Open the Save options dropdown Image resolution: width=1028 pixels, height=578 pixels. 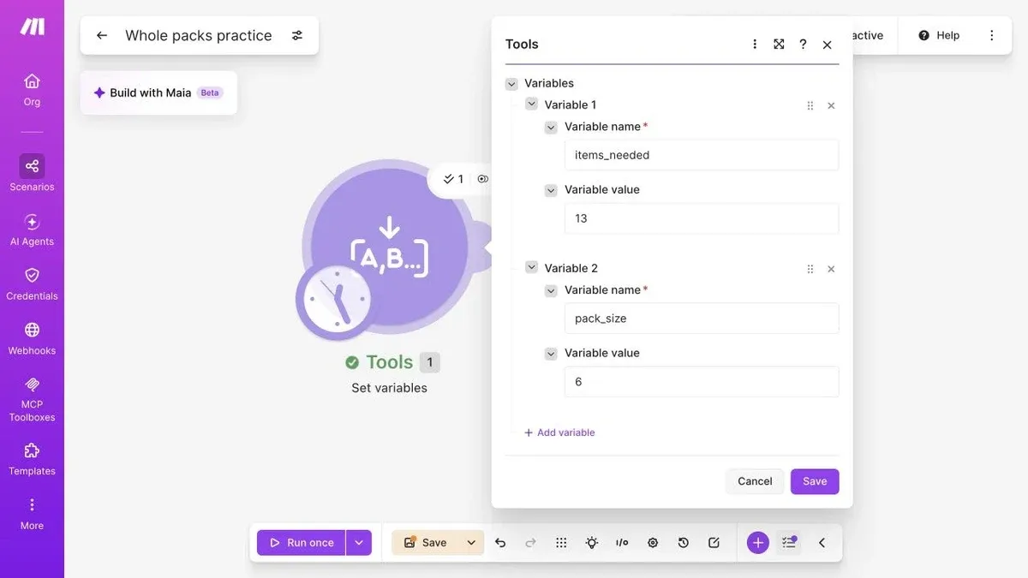click(471, 543)
